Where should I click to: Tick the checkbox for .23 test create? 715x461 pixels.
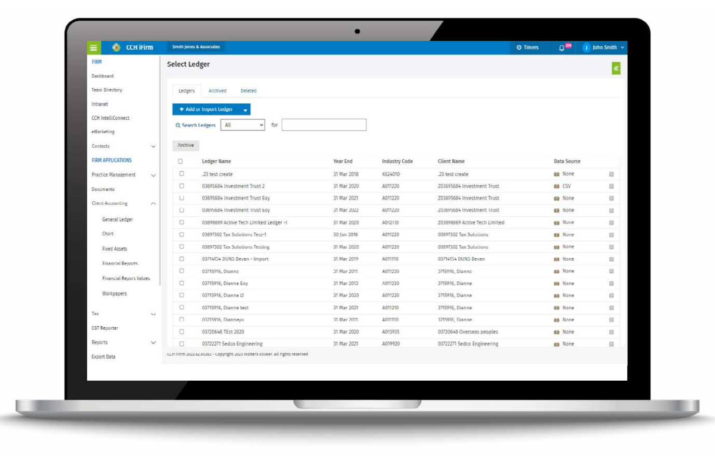coord(182,174)
